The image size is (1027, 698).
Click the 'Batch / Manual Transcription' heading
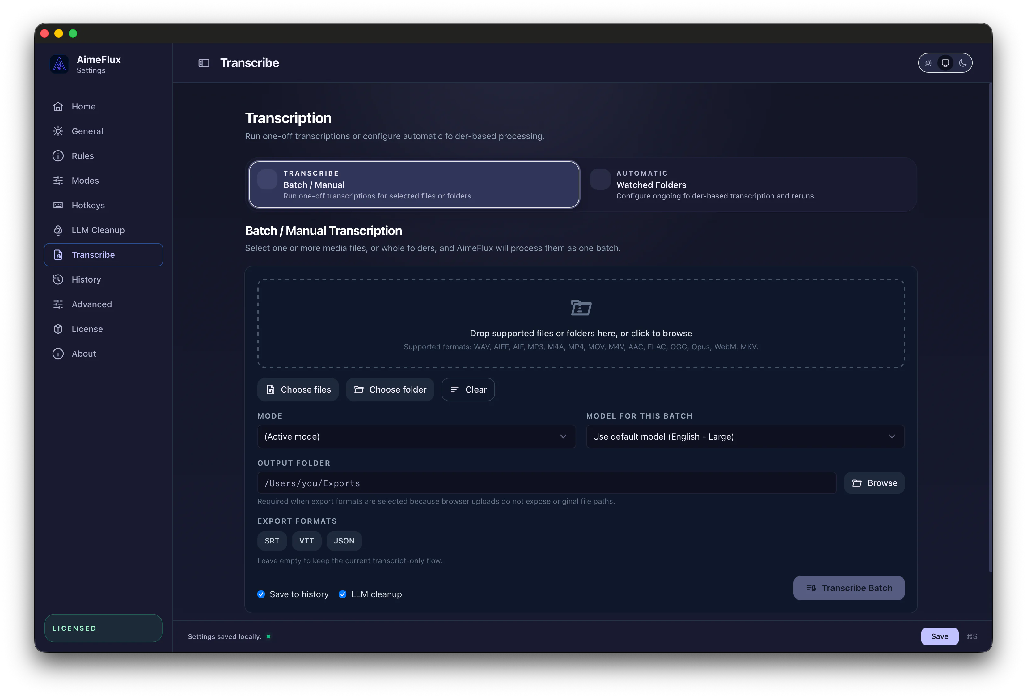click(323, 231)
